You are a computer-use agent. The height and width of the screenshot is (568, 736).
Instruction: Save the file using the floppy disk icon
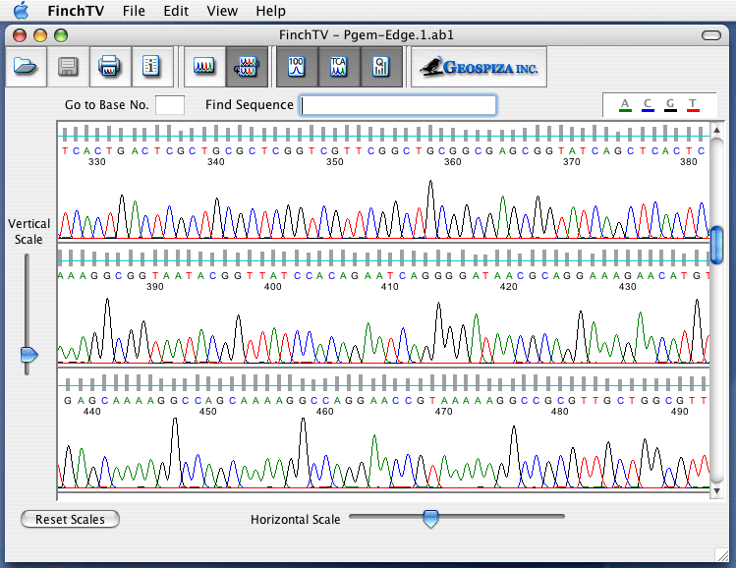coord(68,67)
